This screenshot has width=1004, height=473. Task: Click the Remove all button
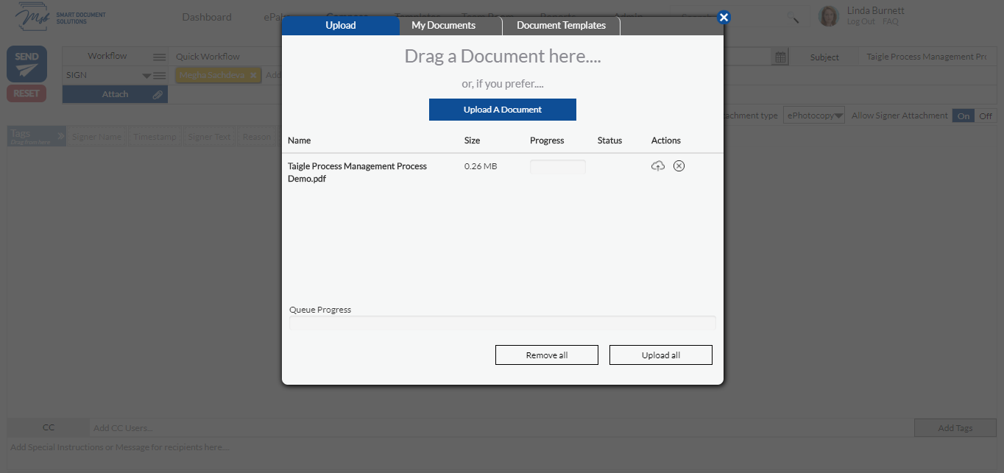(546, 355)
